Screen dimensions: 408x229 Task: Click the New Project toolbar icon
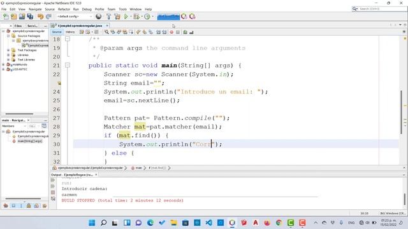point(13,17)
